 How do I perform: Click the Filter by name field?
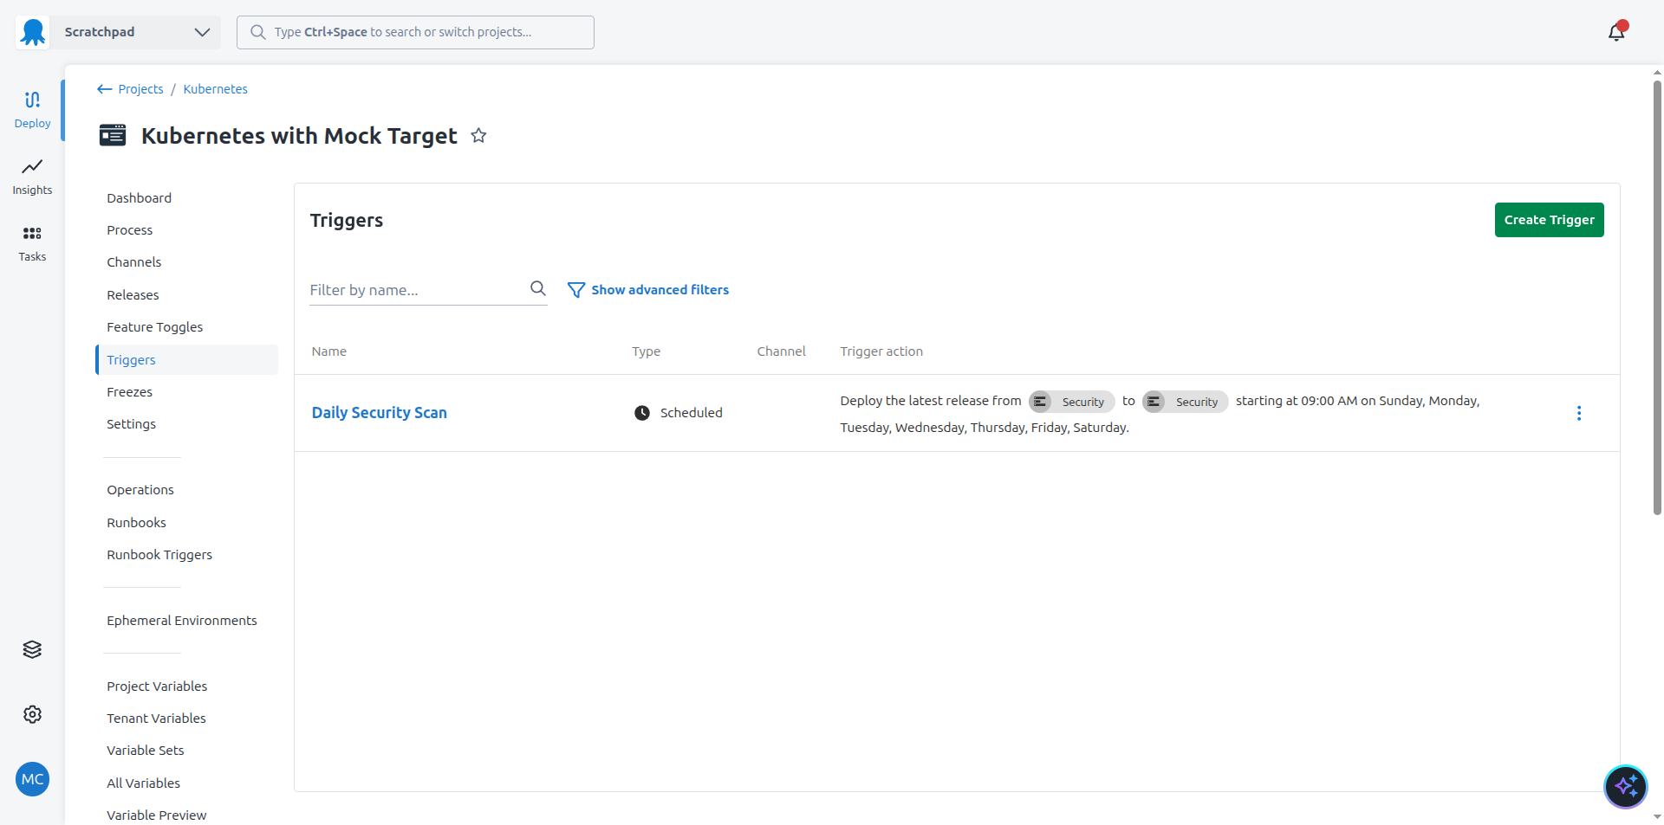coord(416,290)
